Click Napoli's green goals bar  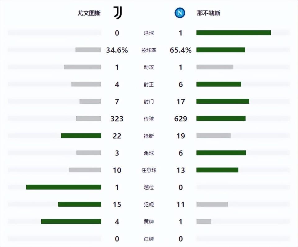pos(233,33)
